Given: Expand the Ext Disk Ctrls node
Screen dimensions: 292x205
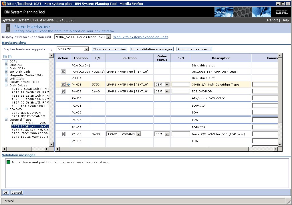Looking at the screenshot, I should [6, 72].
